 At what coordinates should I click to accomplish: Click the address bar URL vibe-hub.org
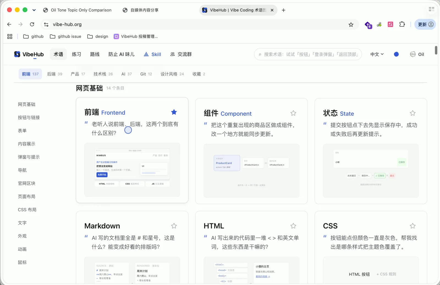click(x=67, y=25)
